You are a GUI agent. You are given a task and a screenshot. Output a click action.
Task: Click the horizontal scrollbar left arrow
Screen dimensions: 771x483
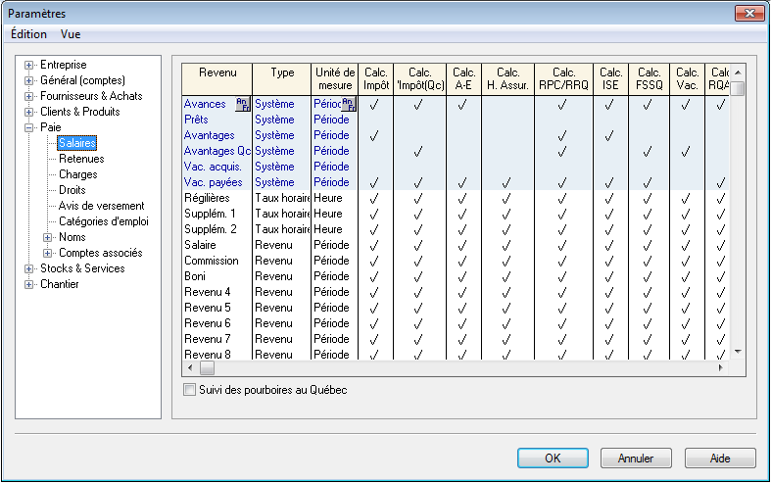190,369
